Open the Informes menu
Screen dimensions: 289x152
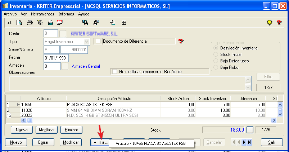click(x=66, y=14)
